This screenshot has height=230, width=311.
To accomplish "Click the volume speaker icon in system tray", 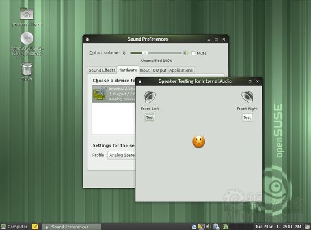I will tap(208, 227).
